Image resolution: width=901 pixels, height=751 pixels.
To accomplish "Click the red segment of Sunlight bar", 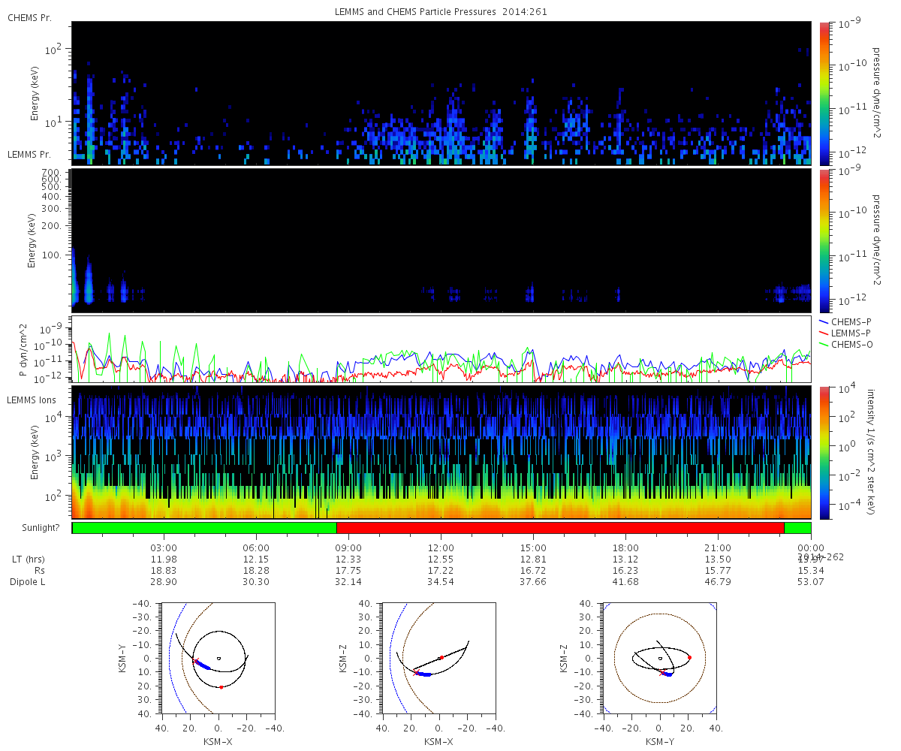I will [560, 528].
